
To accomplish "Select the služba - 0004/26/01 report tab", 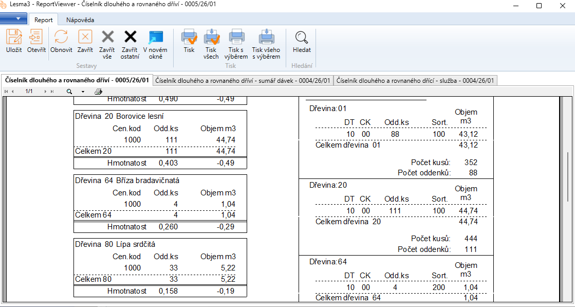I will 415,80.
